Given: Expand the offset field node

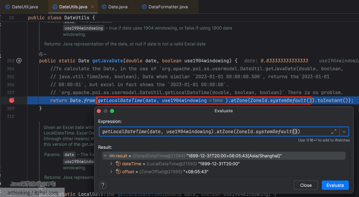Looking at the screenshot, I should pos(112,172).
